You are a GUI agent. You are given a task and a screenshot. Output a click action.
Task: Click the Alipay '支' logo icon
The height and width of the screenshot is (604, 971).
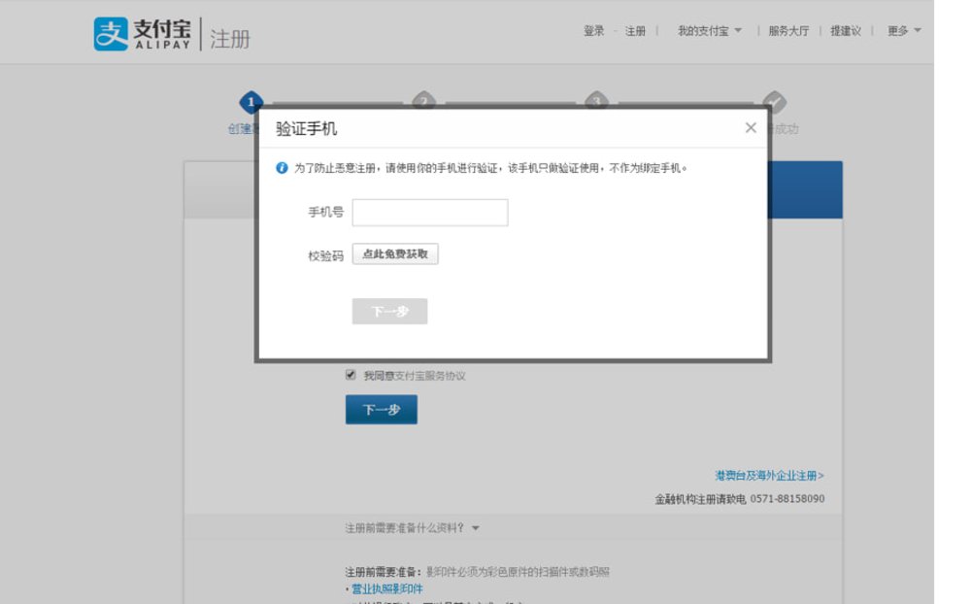109,32
